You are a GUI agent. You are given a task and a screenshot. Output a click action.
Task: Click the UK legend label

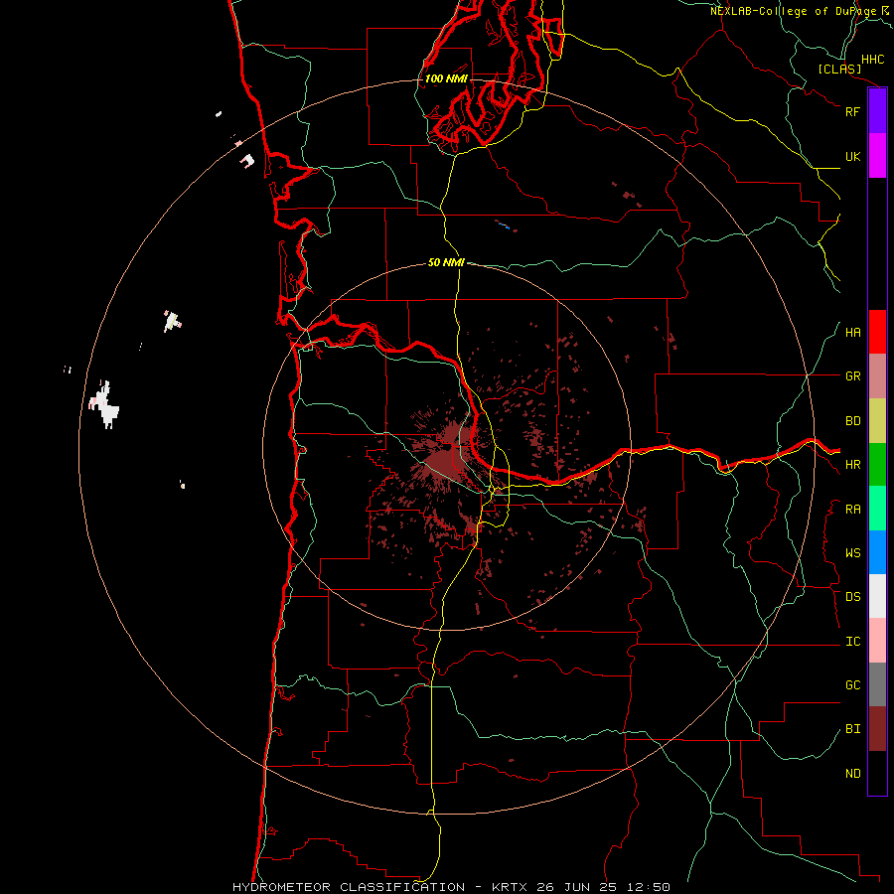852,156
